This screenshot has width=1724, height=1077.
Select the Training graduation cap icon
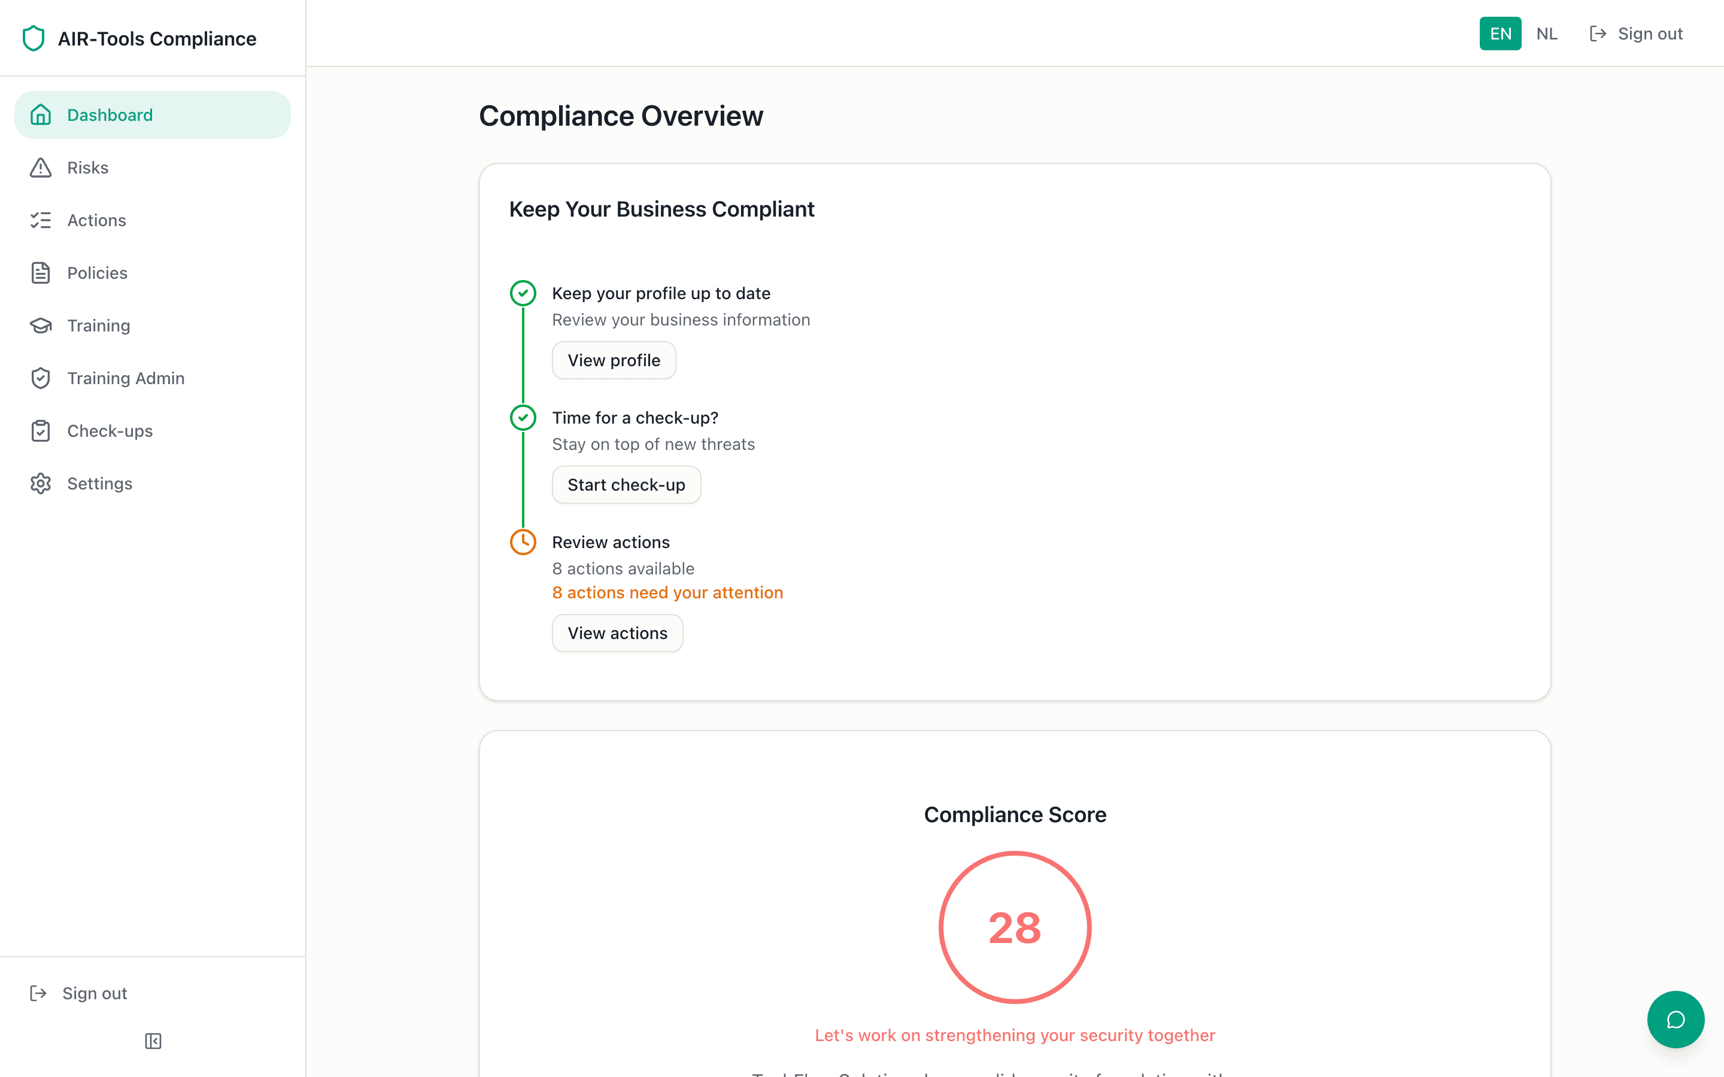41,325
